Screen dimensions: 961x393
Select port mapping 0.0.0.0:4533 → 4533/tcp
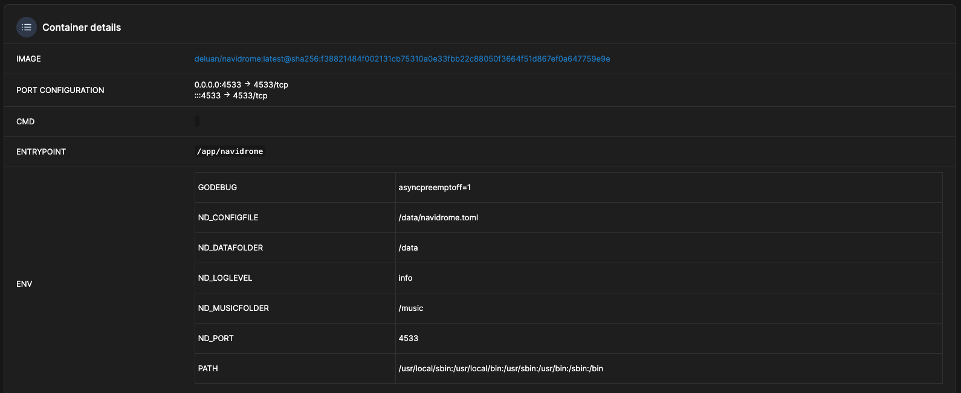tap(241, 85)
